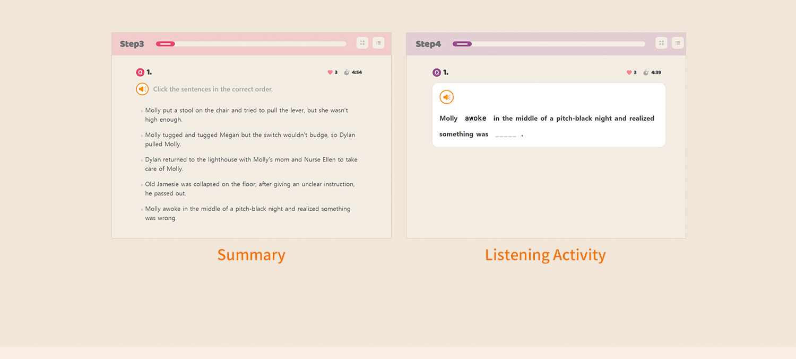Click the heart lives icon in Step3
The width and height of the screenshot is (796, 359).
tap(330, 73)
